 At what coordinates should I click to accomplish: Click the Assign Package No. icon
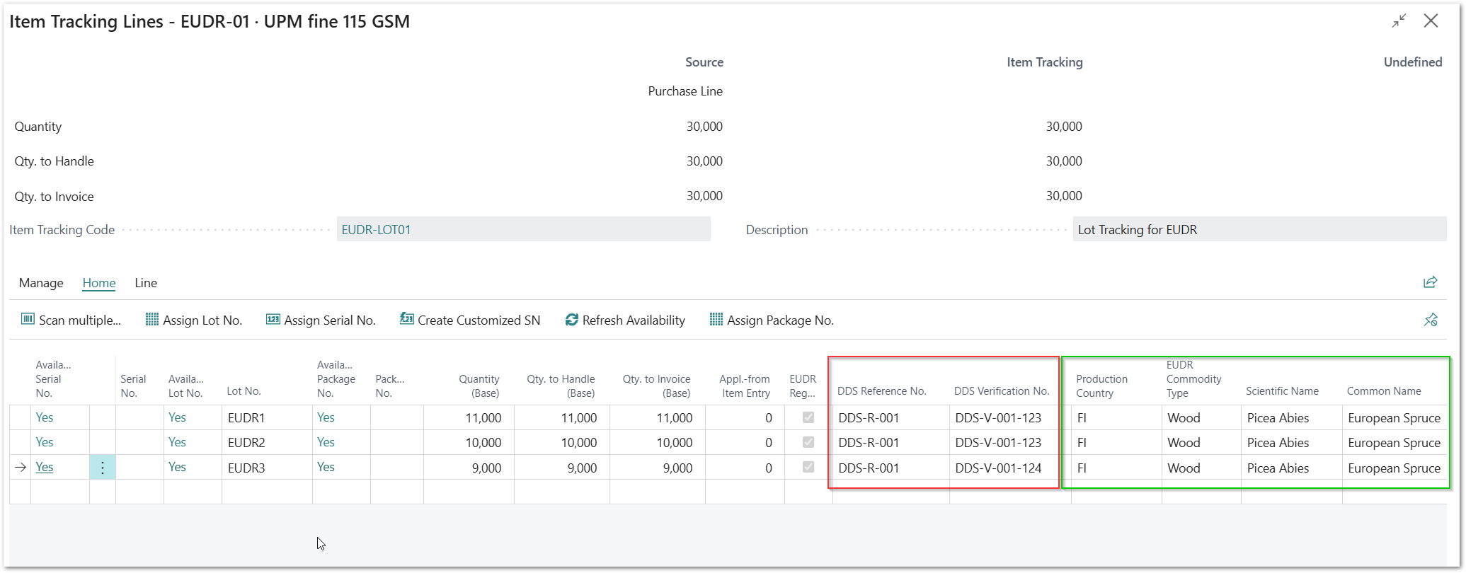click(716, 320)
